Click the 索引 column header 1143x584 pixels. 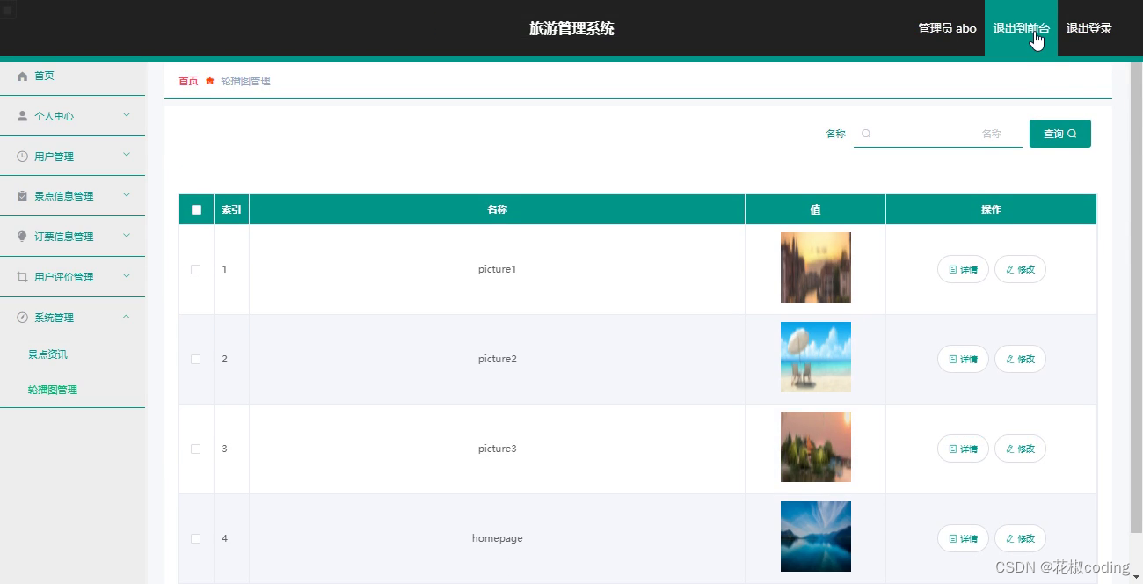point(231,209)
